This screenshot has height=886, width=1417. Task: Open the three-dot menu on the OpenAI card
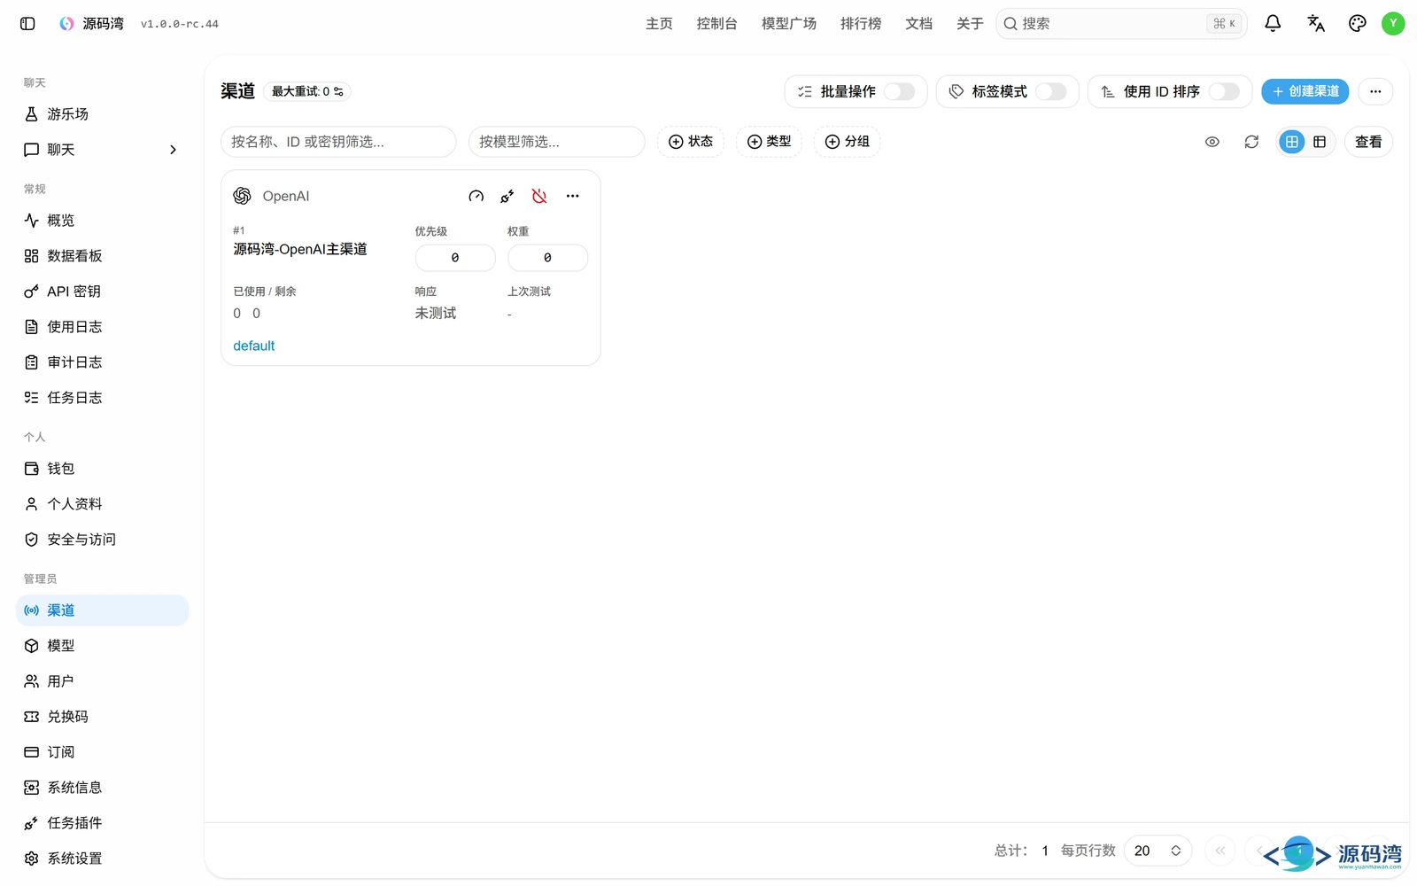[573, 197]
